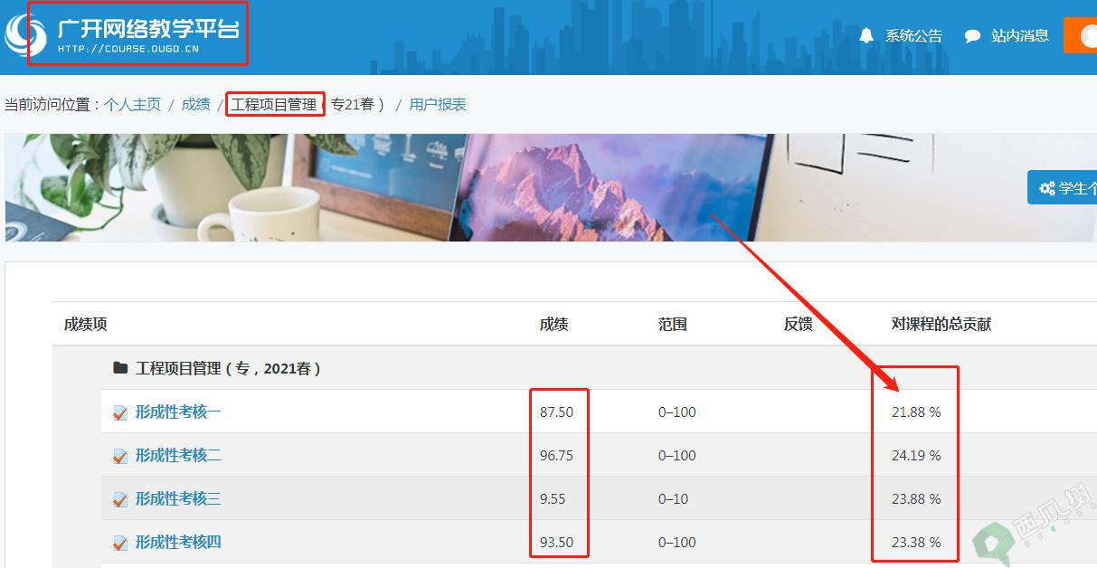1097x568 pixels.
Task: Open 站内消息 messages
Action: click(x=1020, y=36)
